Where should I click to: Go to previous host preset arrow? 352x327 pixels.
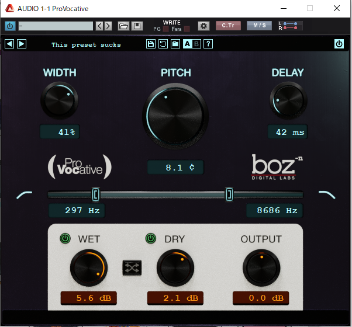pos(99,26)
